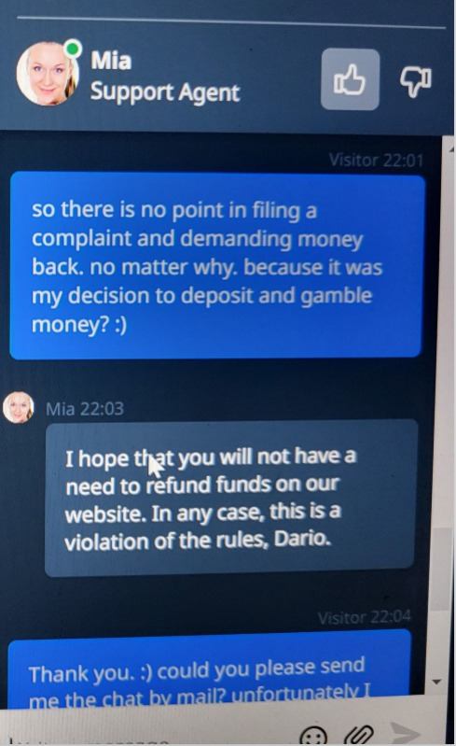Click the Visitor 22:04 timestamp
This screenshot has width=456, height=746.
pyautogui.click(x=364, y=617)
